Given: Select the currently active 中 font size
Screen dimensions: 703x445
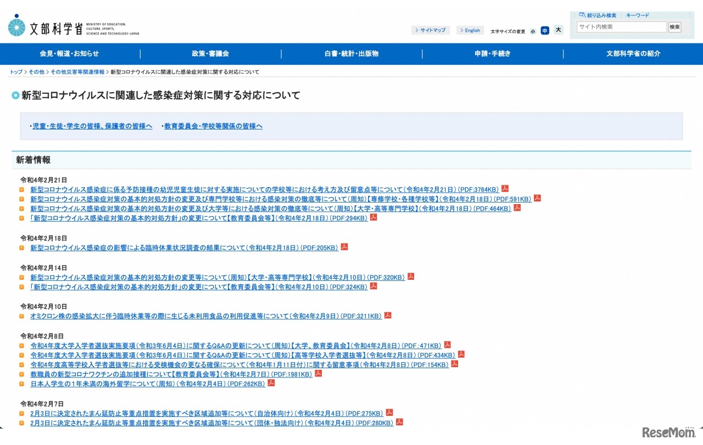Looking at the screenshot, I should coord(545,31).
